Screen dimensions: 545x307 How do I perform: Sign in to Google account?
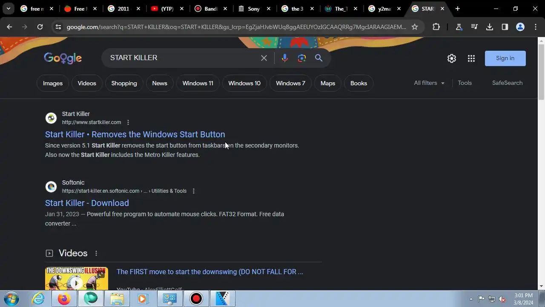pyautogui.click(x=505, y=58)
